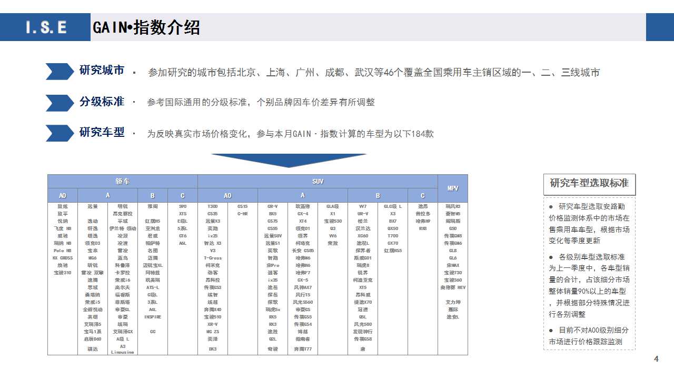Select the 研究车型 heading
Screen dimensions: 674x379
102,132
